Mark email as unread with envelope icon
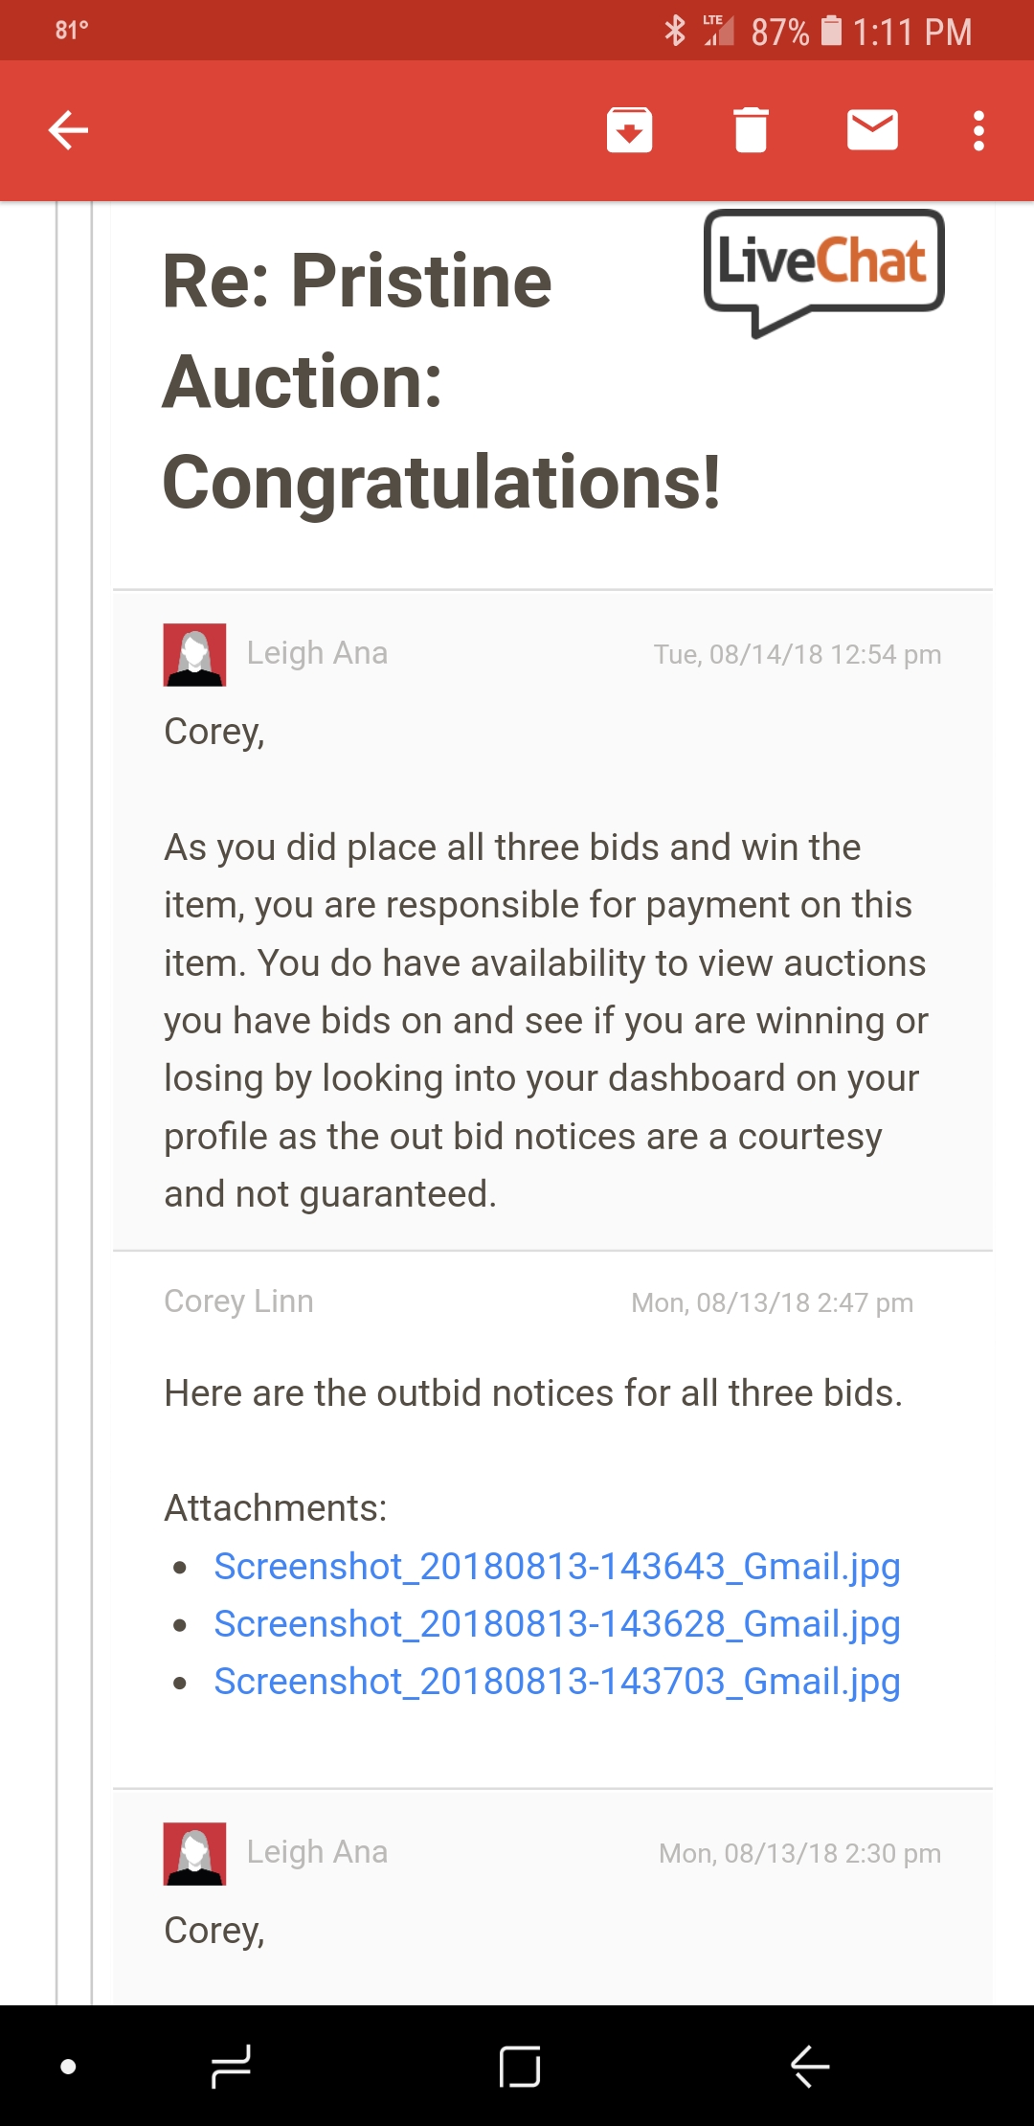This screenshot has height=2126, width=1034. 872,130
